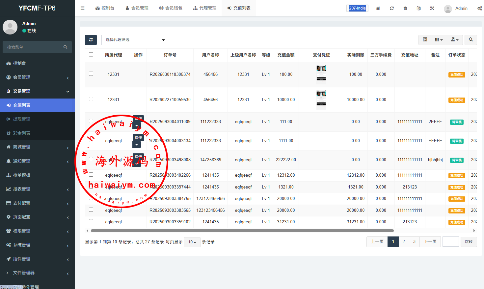
Task: Click the home icon in top bar
Action: pos(378,8)
